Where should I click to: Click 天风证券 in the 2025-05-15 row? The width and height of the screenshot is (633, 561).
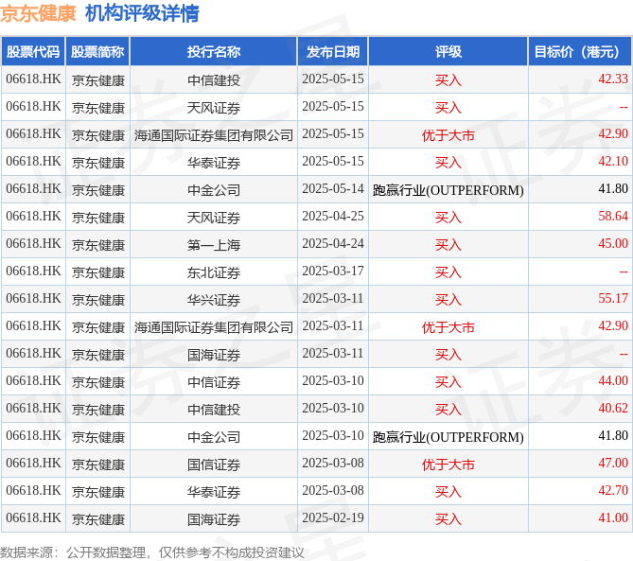point(214,108)
